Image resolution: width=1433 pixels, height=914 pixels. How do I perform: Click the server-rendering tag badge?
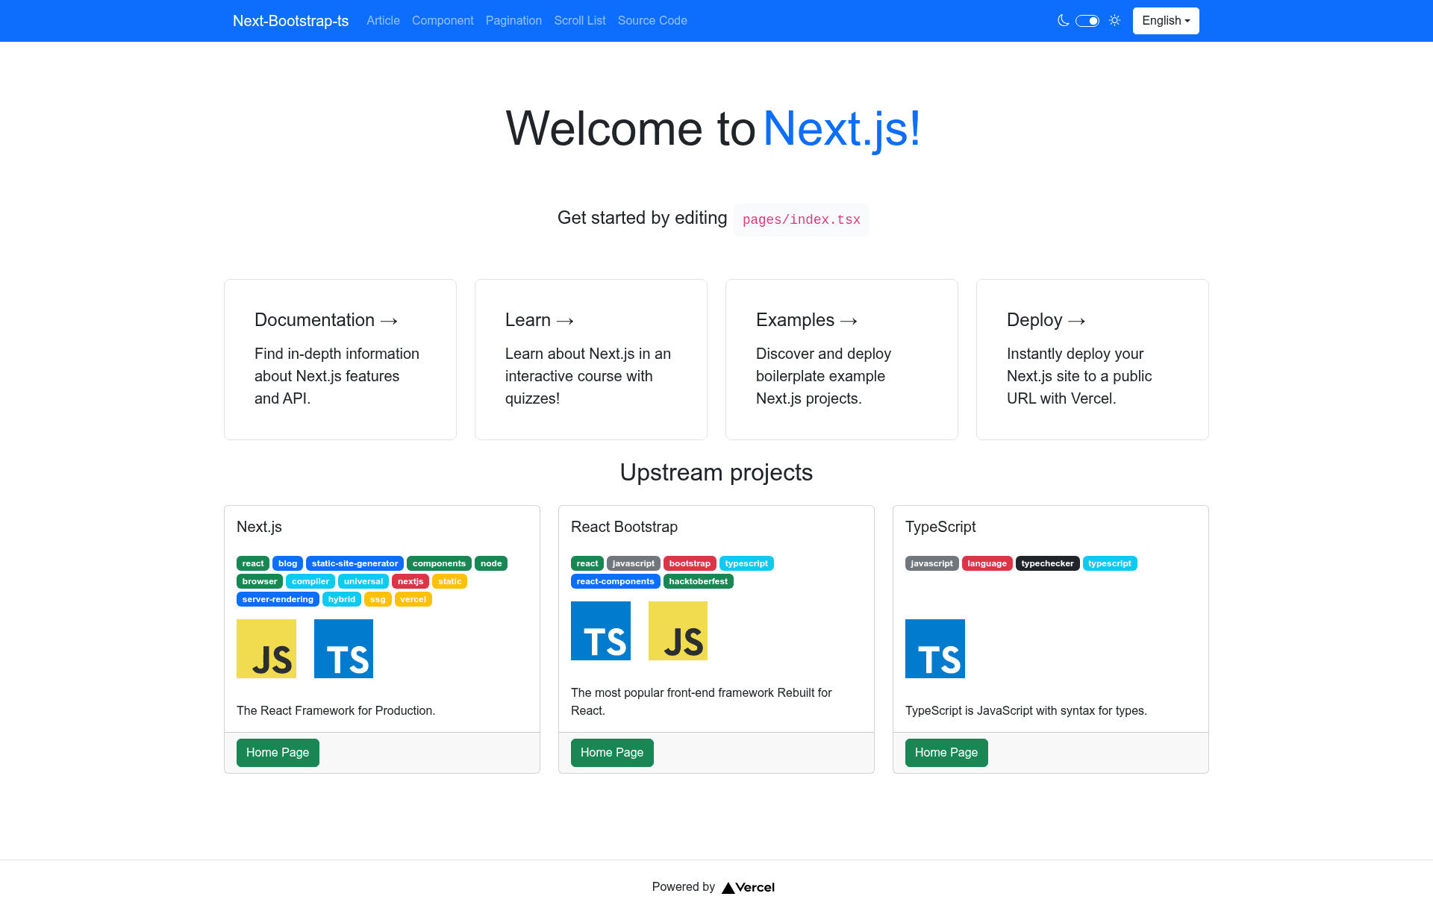point(278,599)
